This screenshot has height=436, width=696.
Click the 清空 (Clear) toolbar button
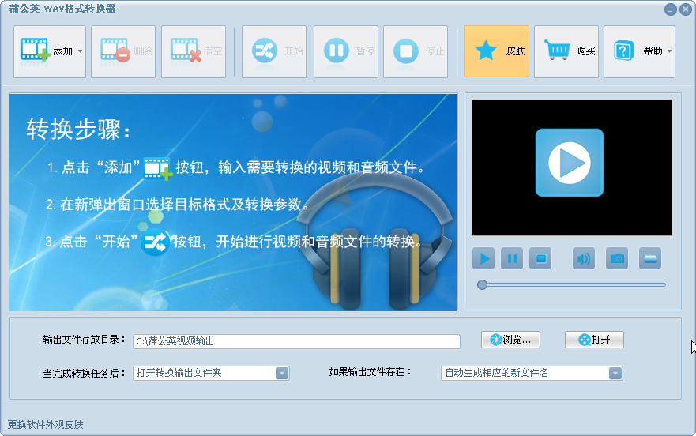click(x=194, y=51)
